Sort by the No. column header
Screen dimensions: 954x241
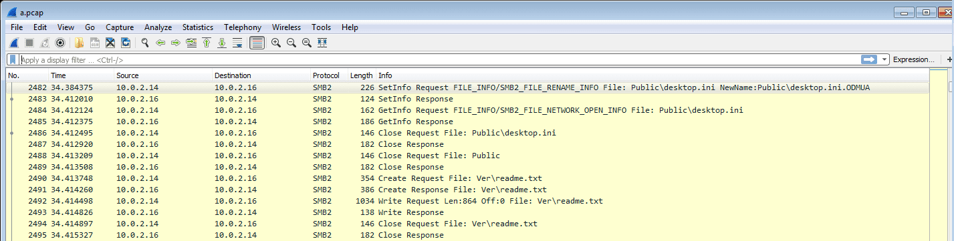click(x=27, y=75)
